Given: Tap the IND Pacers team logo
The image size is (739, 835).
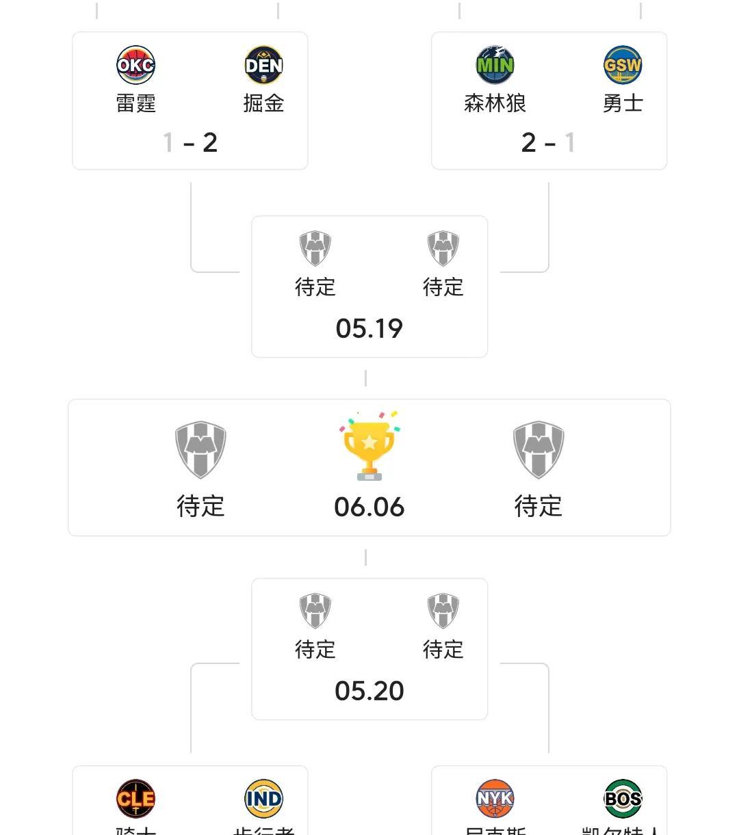Looking at the screenshot, I should (264, 798).
